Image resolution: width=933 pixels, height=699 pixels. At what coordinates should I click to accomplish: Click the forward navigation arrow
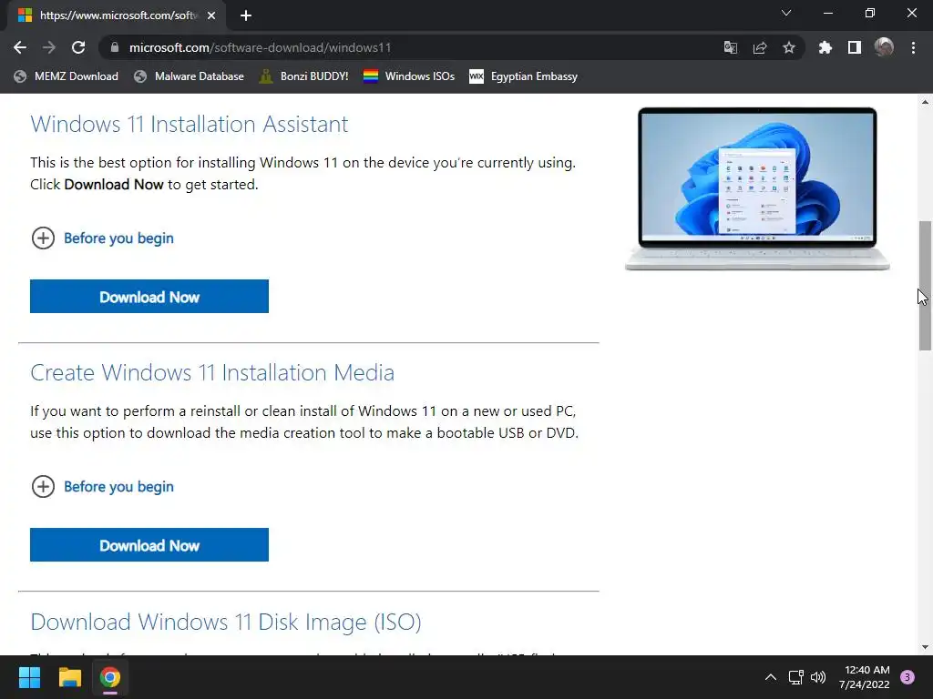coord(49,47)
